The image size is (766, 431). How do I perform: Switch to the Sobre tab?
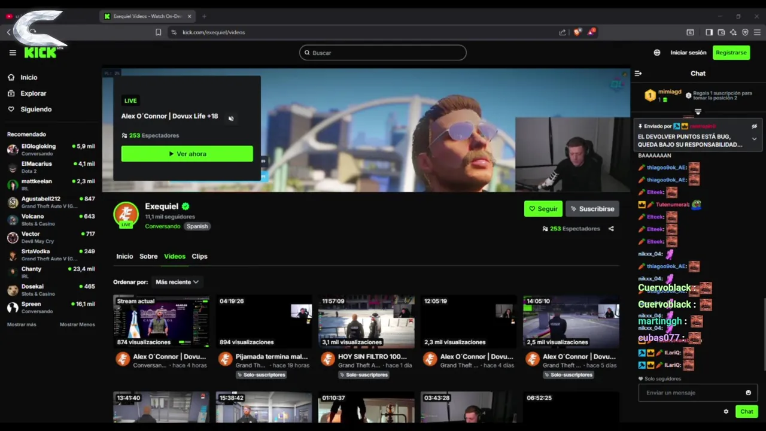coord(148,256)
